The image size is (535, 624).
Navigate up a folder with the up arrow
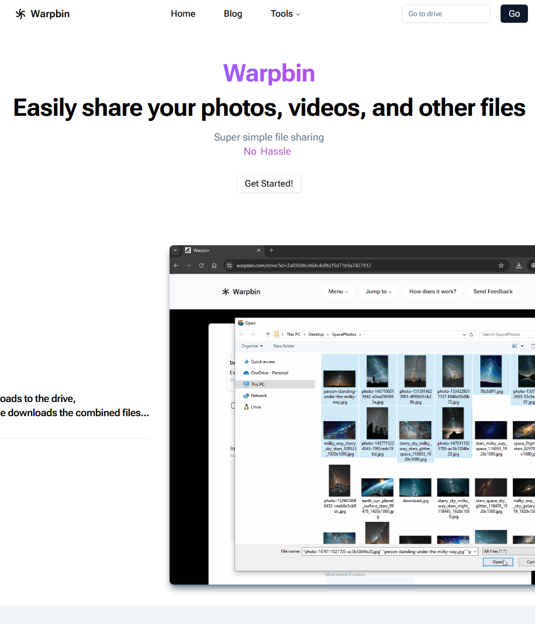pos(267,334)
